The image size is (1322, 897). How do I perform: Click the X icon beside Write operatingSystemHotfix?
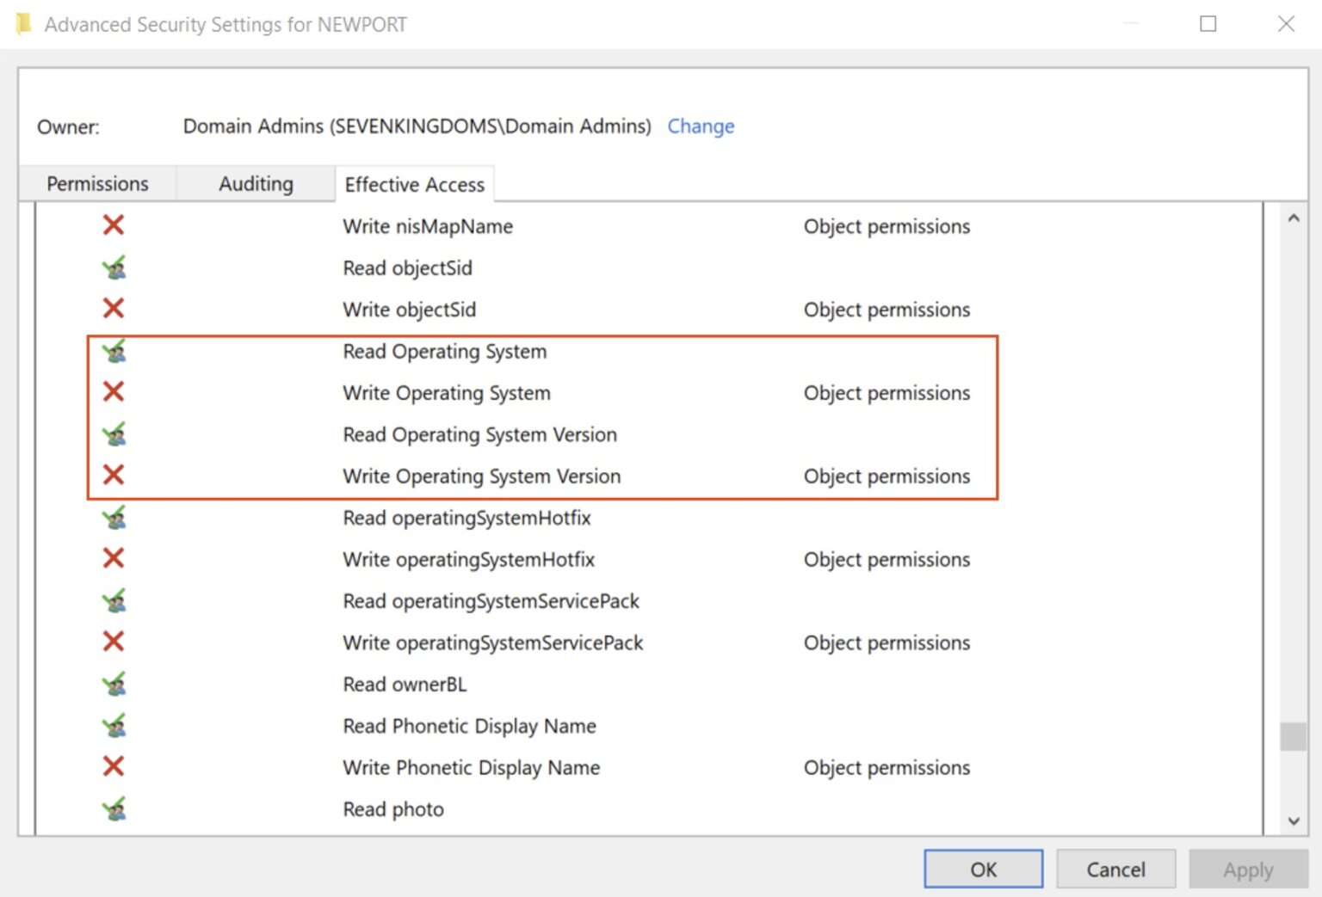click(113, 558)
